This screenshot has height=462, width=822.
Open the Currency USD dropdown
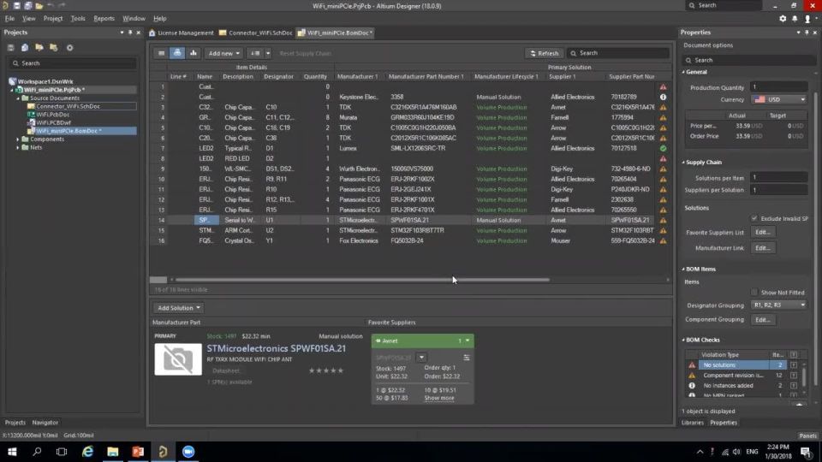tap(778, 99)
